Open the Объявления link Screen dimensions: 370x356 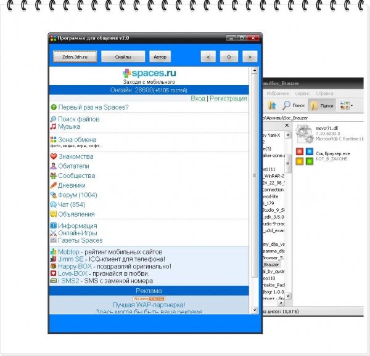(76, 214)
